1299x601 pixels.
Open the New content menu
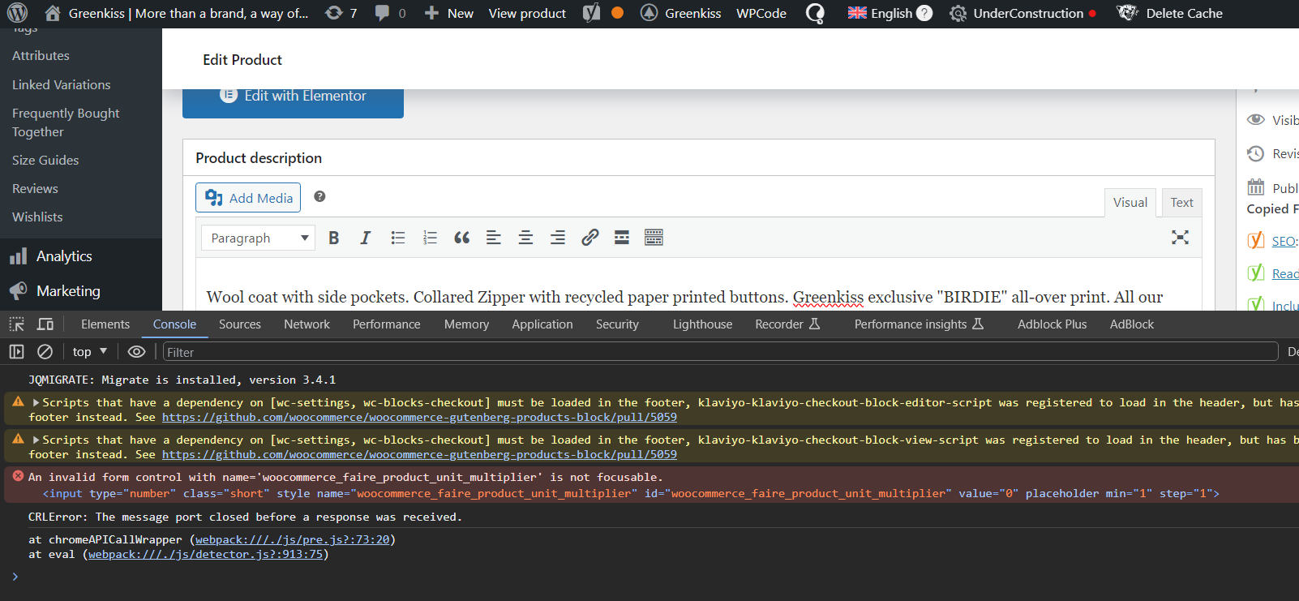[x=449, y=13]
